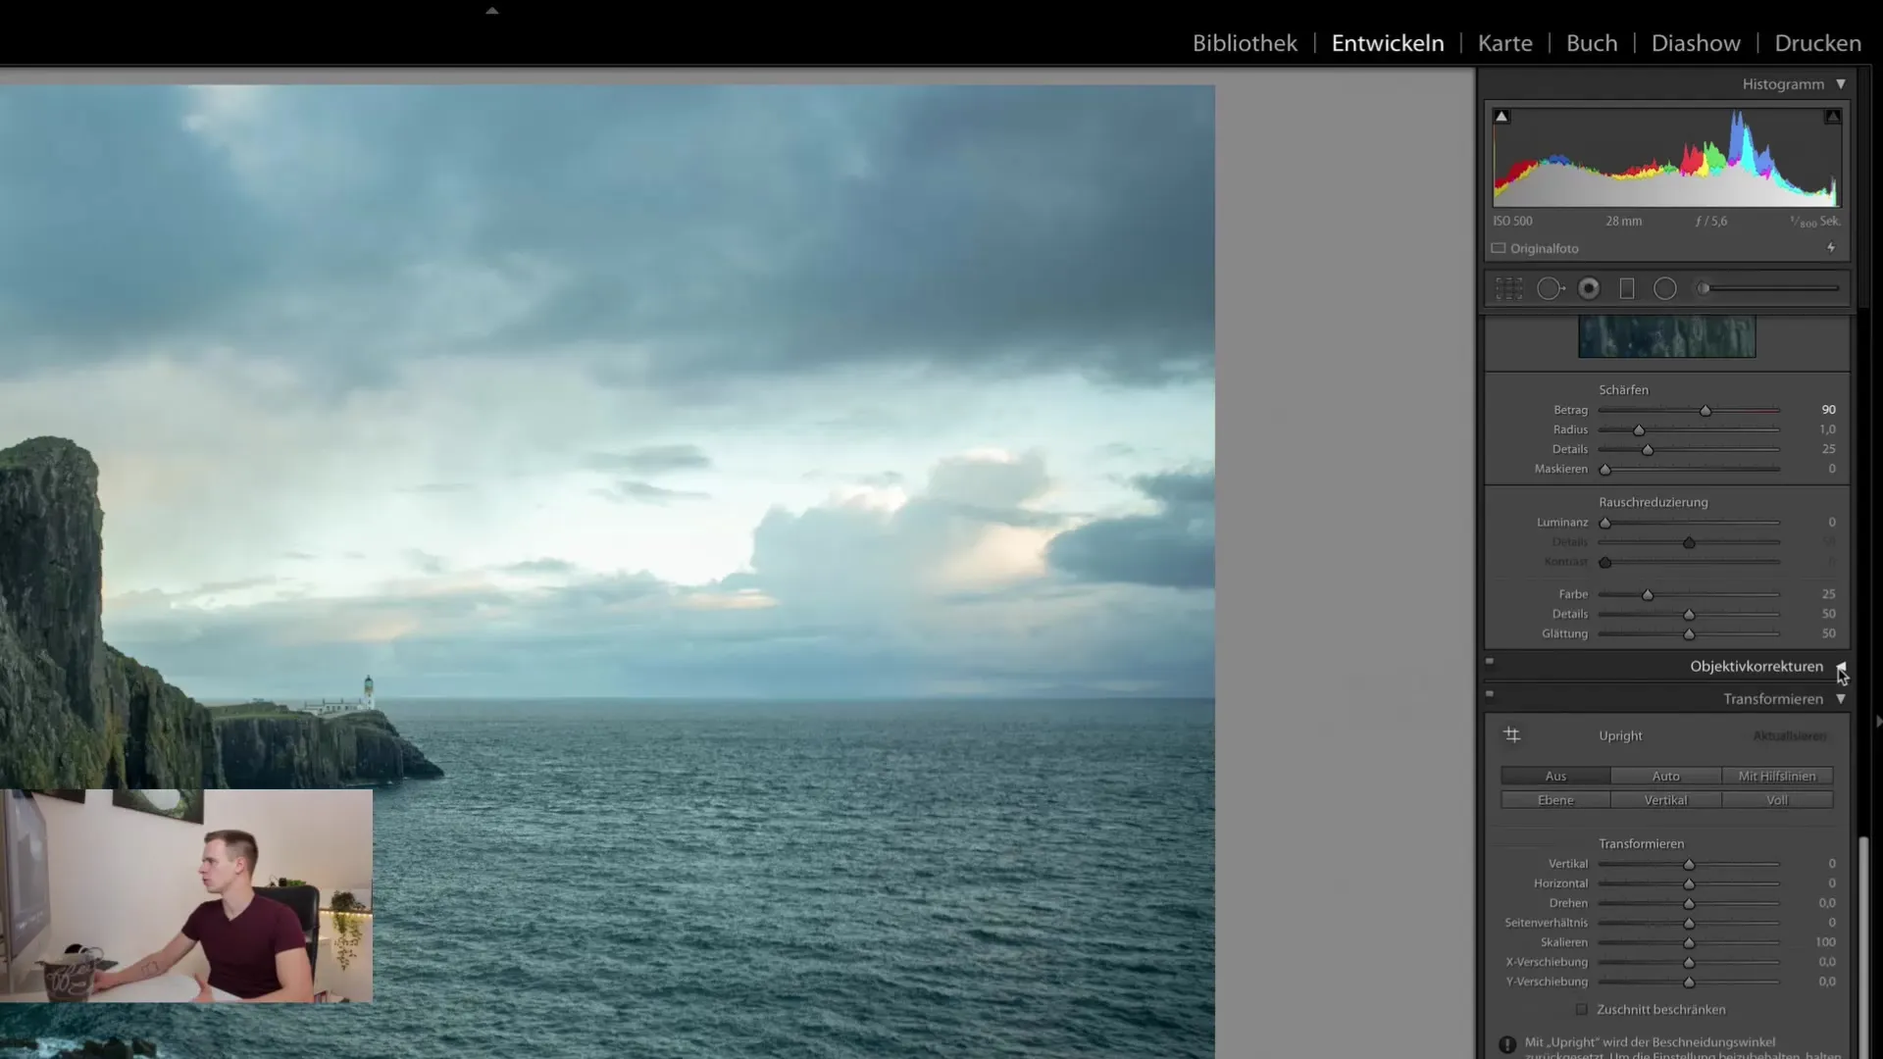Toggle the Originalbild checkbox
The height and width of the screenshot is (1059, 1883).
click(x=1499, y=248)
